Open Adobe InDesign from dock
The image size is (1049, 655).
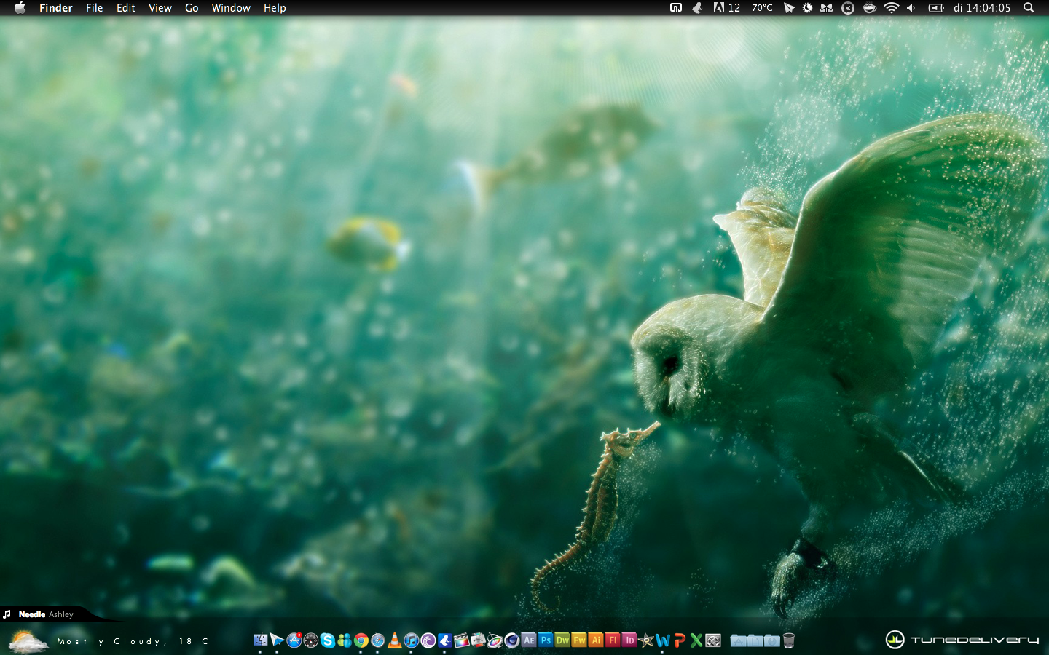pyautogui.click(x=629, y=640)
